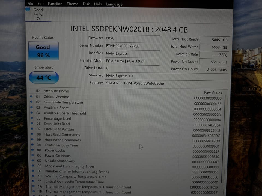Click the Serial Number field
This screenshot has height=196, width=262.
133,46
